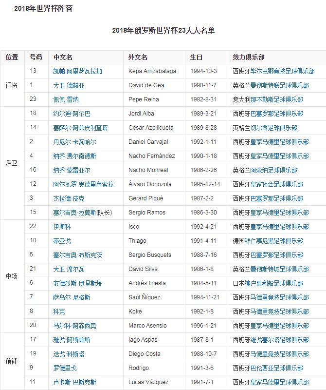The image size is (326, 390).
Task: Open 约尔迪·阿尔巴 player page
Action: pos(72,114)
